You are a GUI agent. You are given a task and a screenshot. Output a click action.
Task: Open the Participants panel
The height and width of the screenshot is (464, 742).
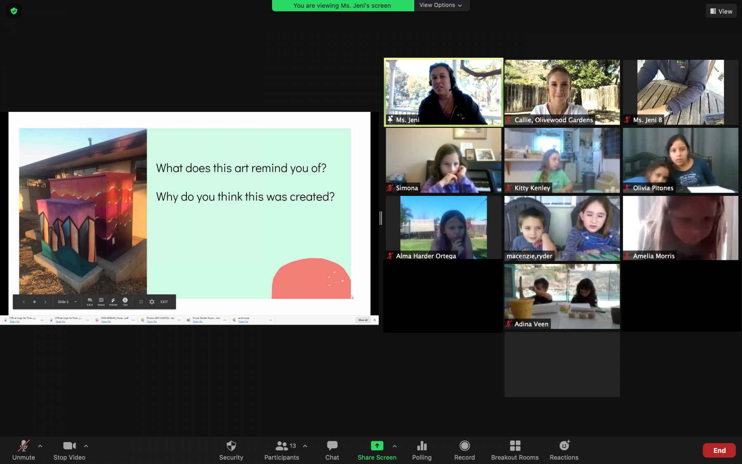pos(282,450)
